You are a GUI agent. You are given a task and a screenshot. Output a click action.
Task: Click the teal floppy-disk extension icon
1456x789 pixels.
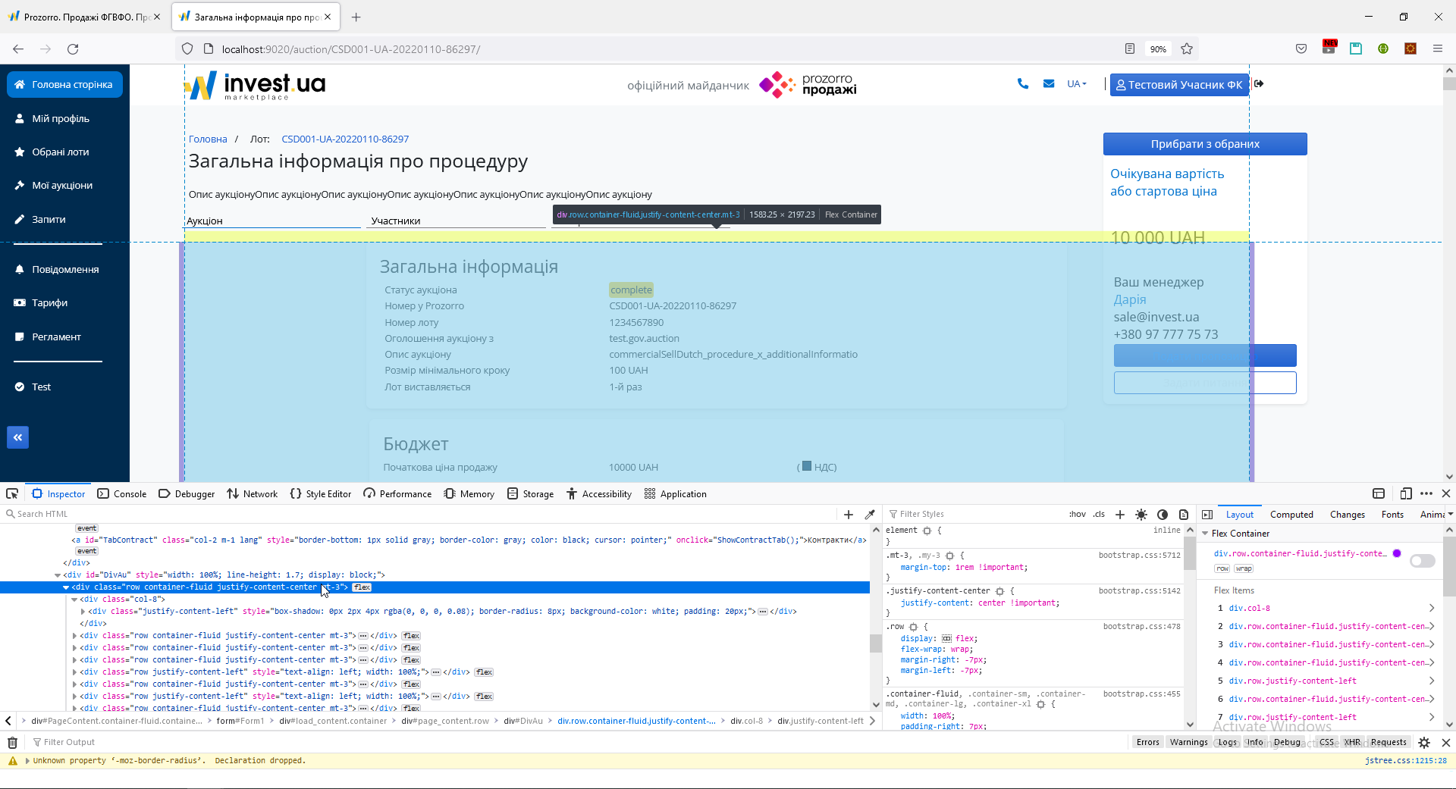pyautogui.click(x=1356, y=49)
